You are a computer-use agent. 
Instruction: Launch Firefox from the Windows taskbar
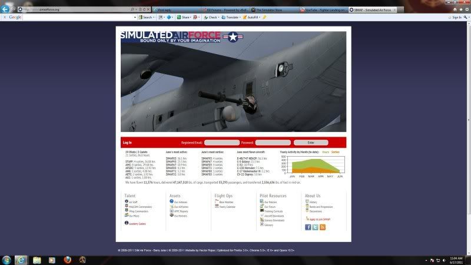(x=66, y=260)
